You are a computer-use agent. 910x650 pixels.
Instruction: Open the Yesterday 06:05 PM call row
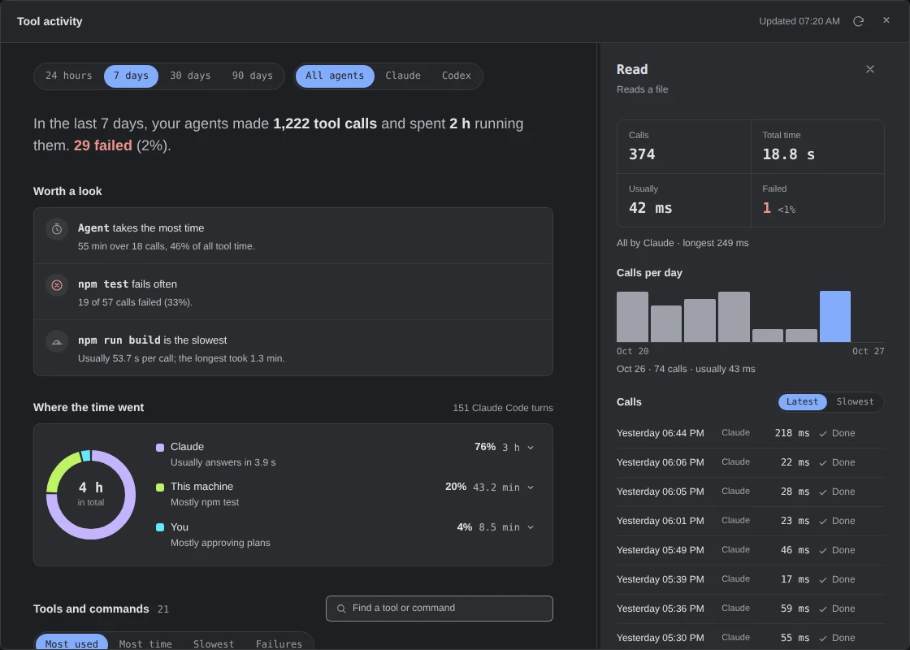(x=751, y=492)
